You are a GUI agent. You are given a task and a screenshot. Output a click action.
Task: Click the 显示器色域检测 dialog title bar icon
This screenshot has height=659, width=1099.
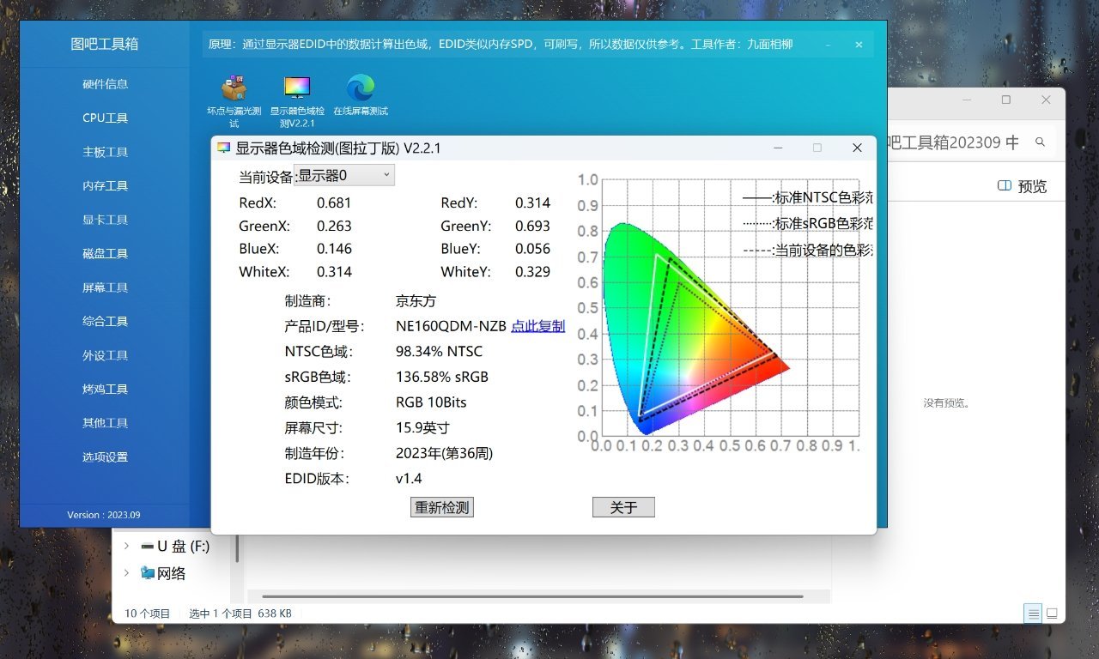[224, 148]
